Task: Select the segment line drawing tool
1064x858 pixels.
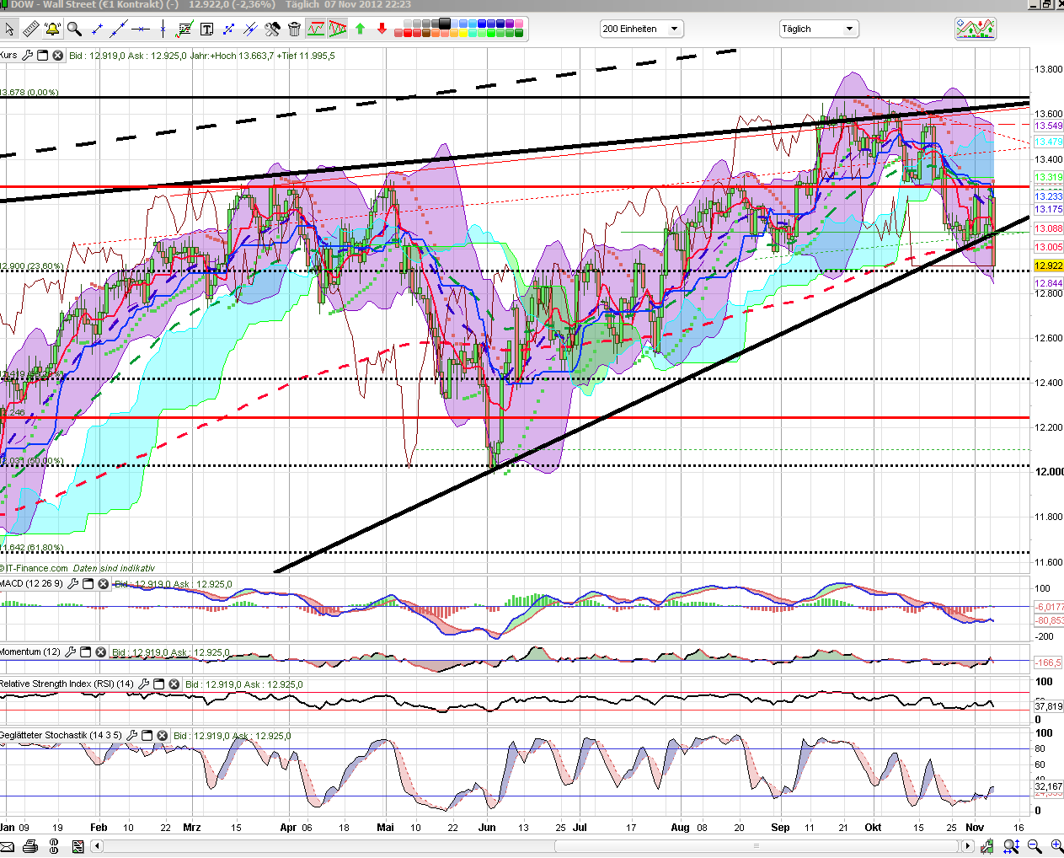Action: tap(97, 29)
